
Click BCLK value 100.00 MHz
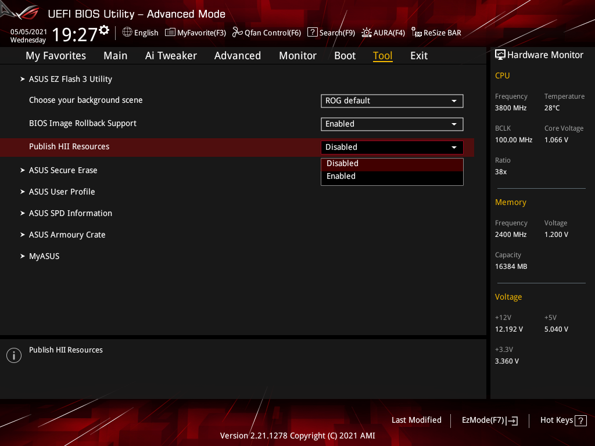click(x=514, y=139)
